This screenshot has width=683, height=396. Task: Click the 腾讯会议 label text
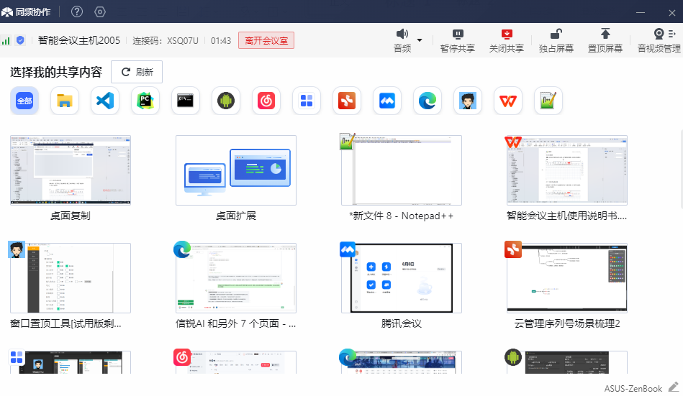pyautogui.click(x=402, y=323)
